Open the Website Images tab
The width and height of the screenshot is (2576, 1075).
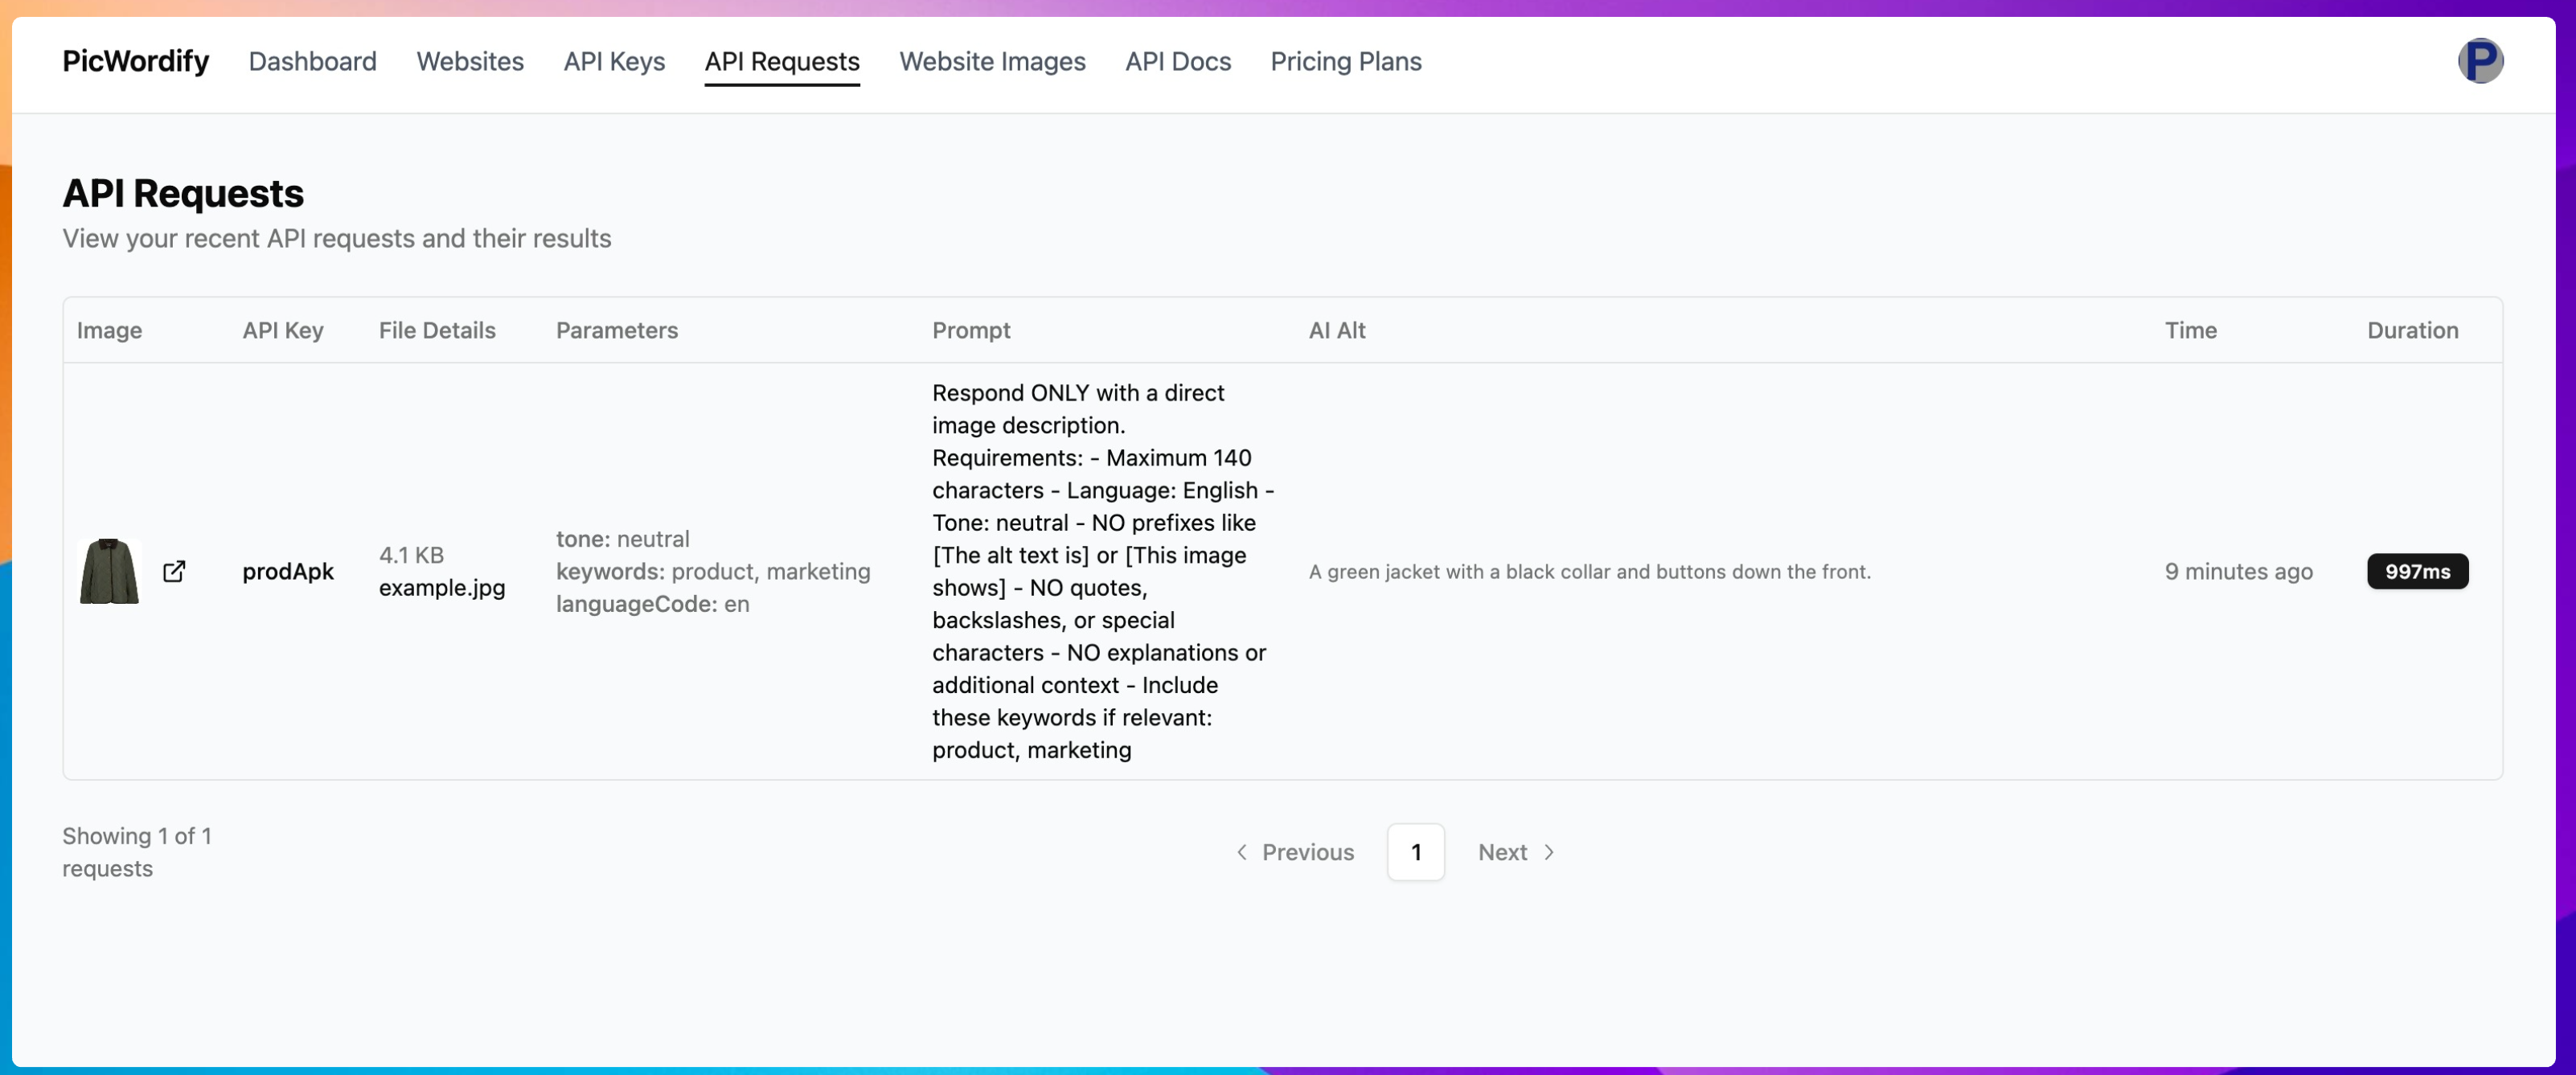tap(992, 61)
